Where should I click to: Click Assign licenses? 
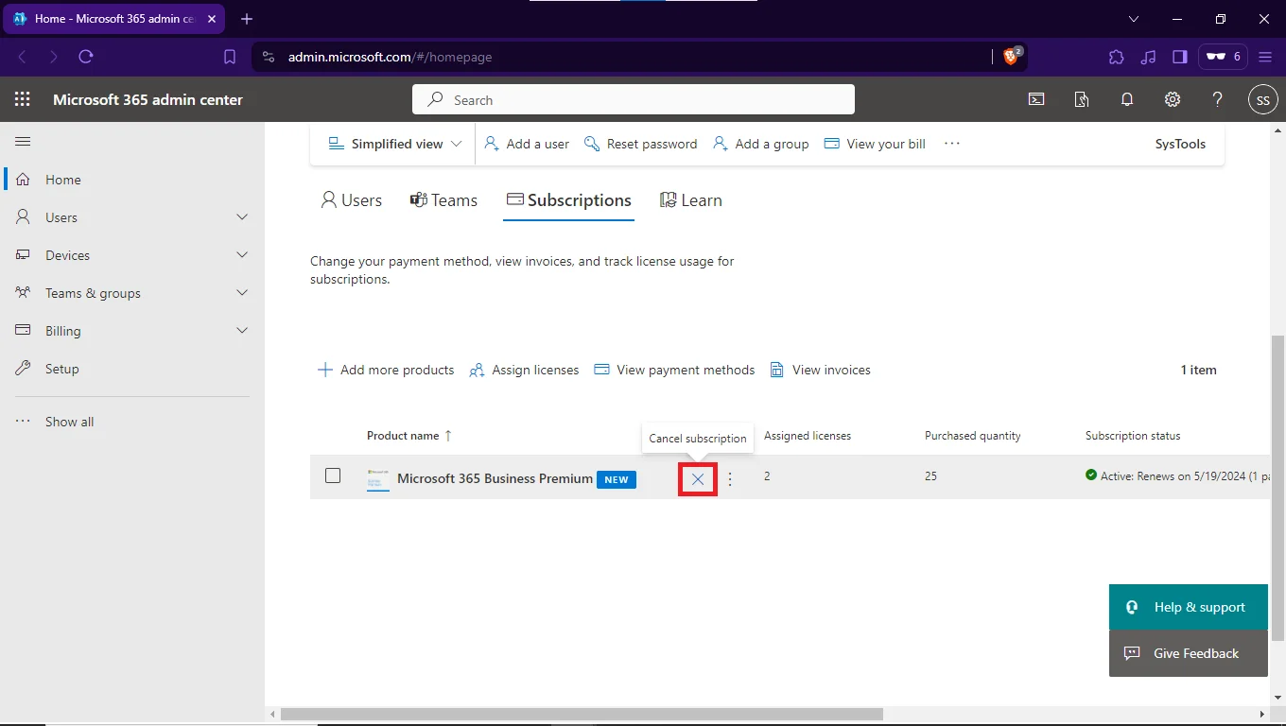(x=524, y=370)
